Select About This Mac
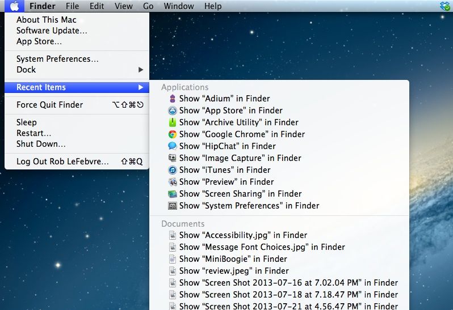 [46, 20]
